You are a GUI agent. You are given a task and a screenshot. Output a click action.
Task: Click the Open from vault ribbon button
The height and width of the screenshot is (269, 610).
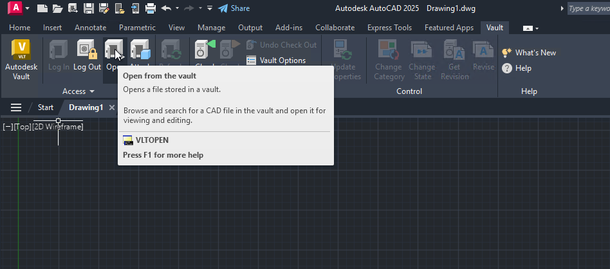tap(115, 55)
